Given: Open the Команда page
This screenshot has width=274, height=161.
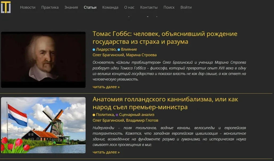Looking at the screenshot, I should 110,7.
